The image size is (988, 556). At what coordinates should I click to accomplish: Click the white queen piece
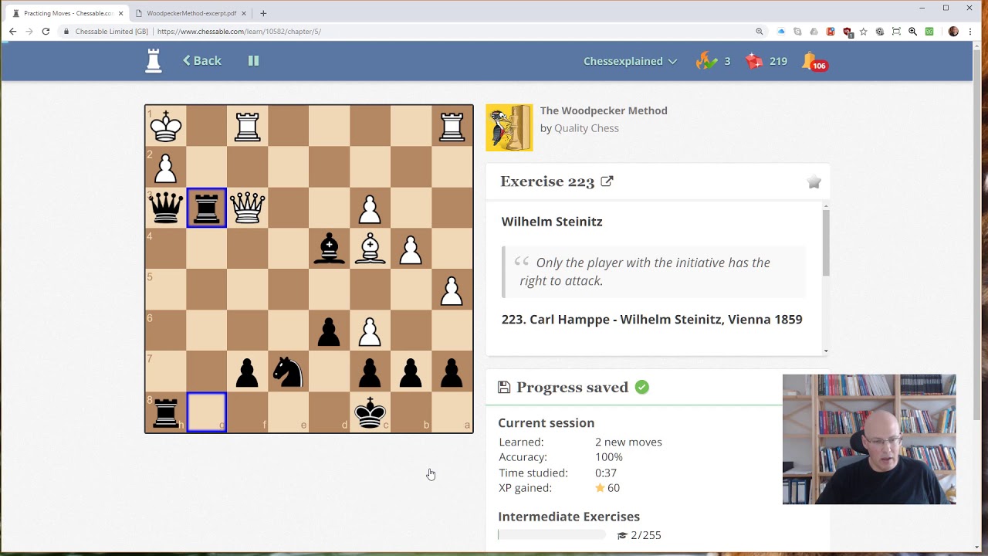tap(248, 208)
